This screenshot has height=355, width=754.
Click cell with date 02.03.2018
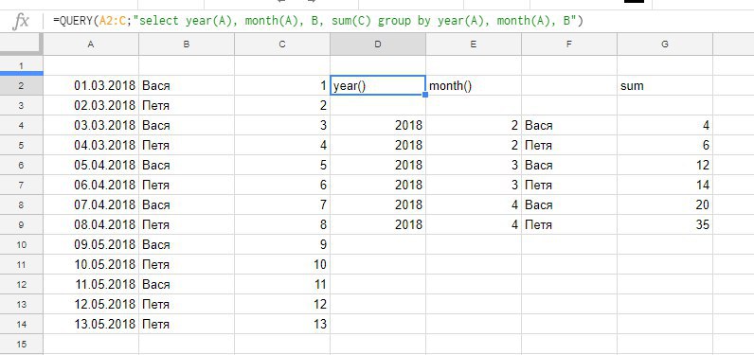click(91, 105)
